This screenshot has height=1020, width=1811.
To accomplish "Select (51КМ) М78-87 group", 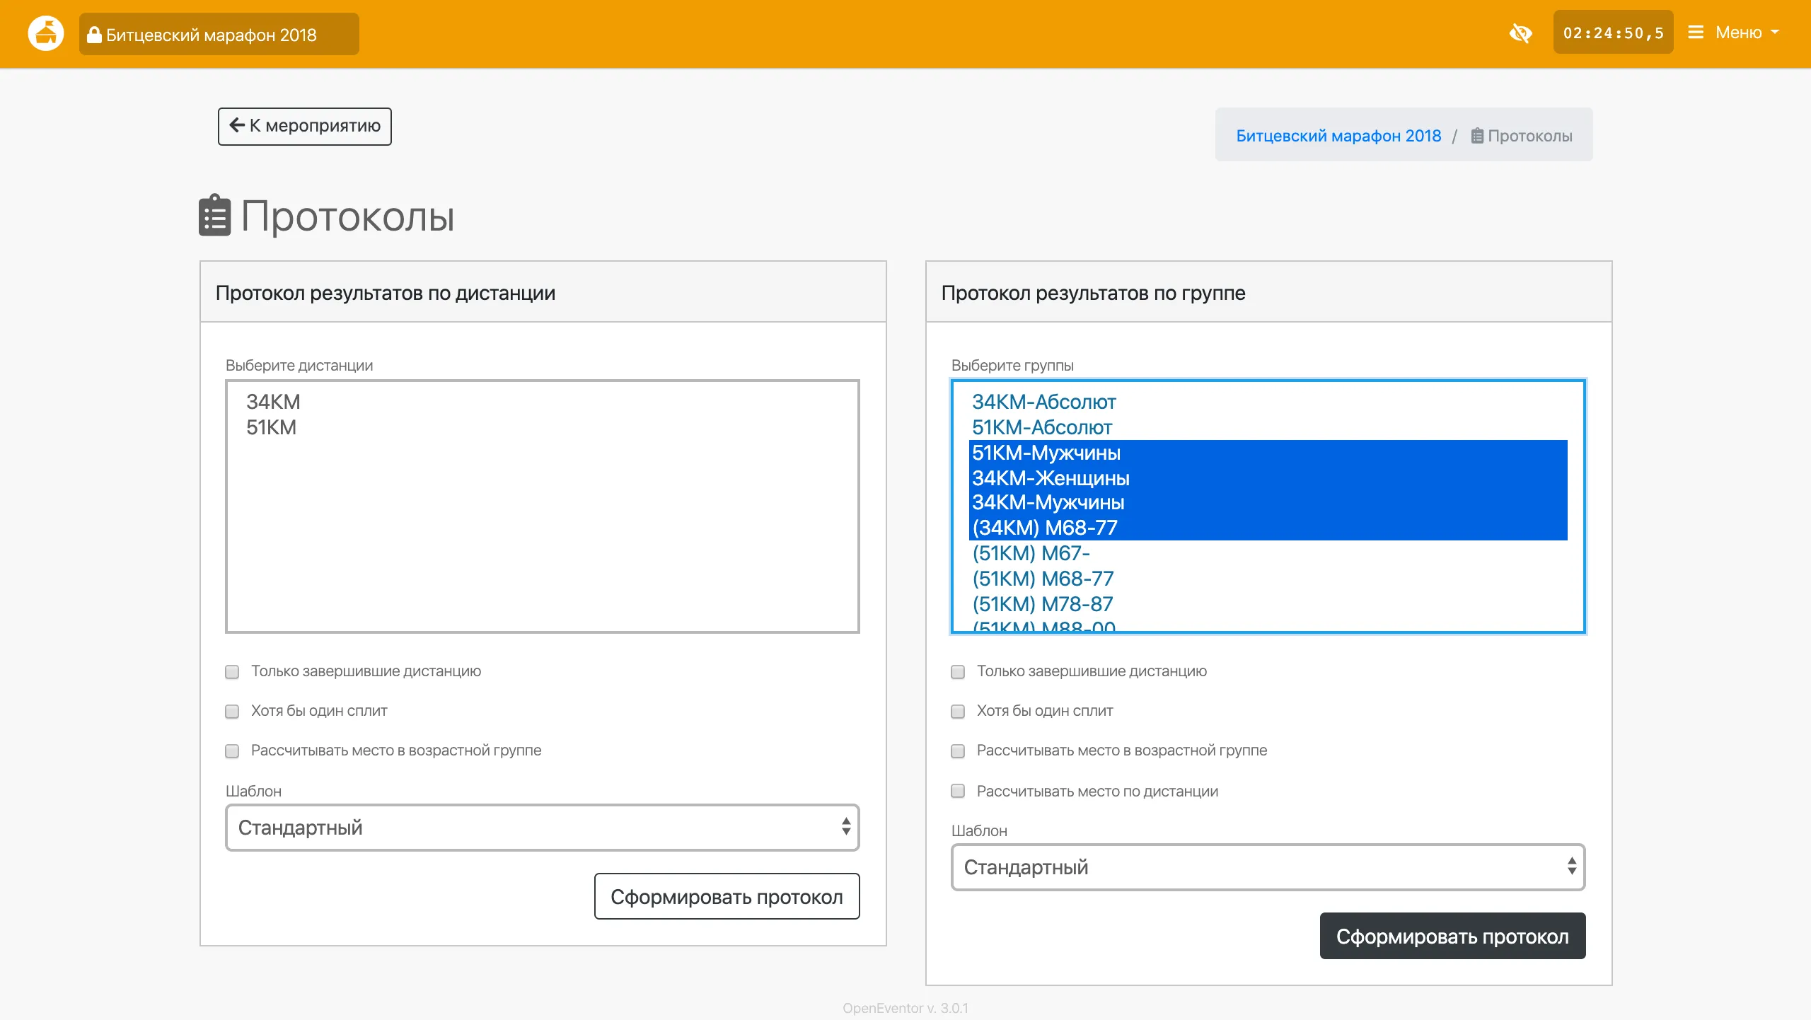I will point(1042,604).
